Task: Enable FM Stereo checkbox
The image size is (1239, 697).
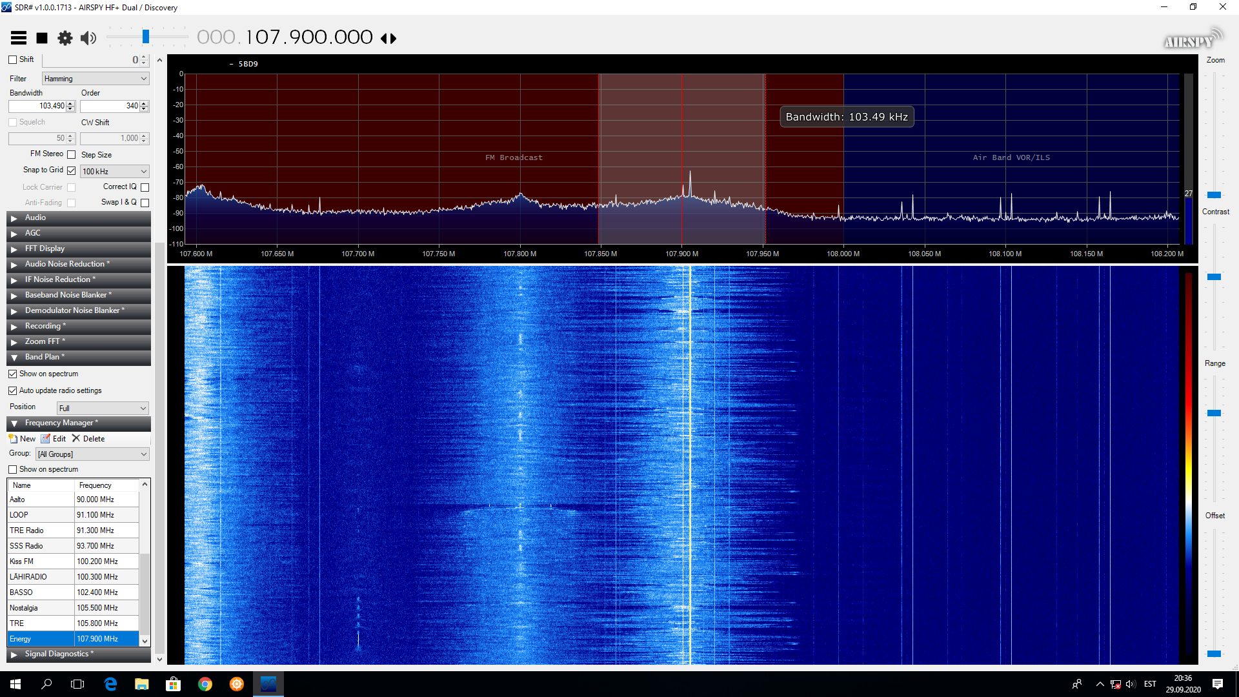Action: coord(72,155)
